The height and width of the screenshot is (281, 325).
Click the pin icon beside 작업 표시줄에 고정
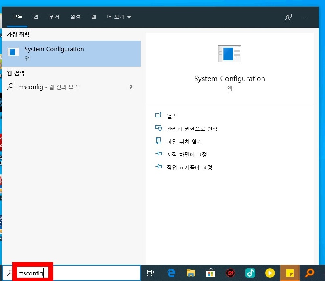coord(159,167)
